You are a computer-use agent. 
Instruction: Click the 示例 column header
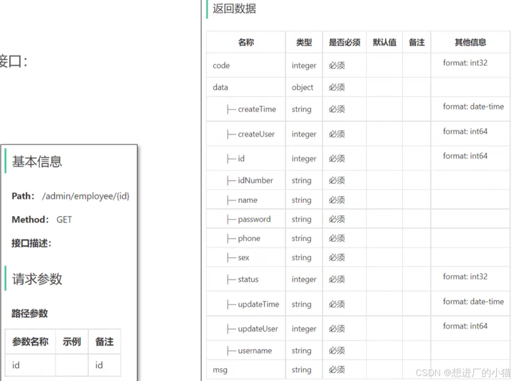(x=72, y=342)
